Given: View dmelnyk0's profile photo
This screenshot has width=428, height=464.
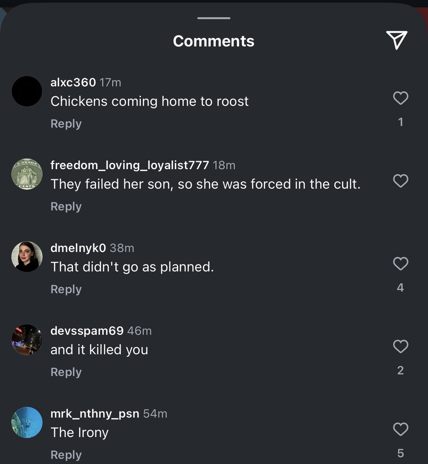Looking at the screenshot, I should [27, 257].
